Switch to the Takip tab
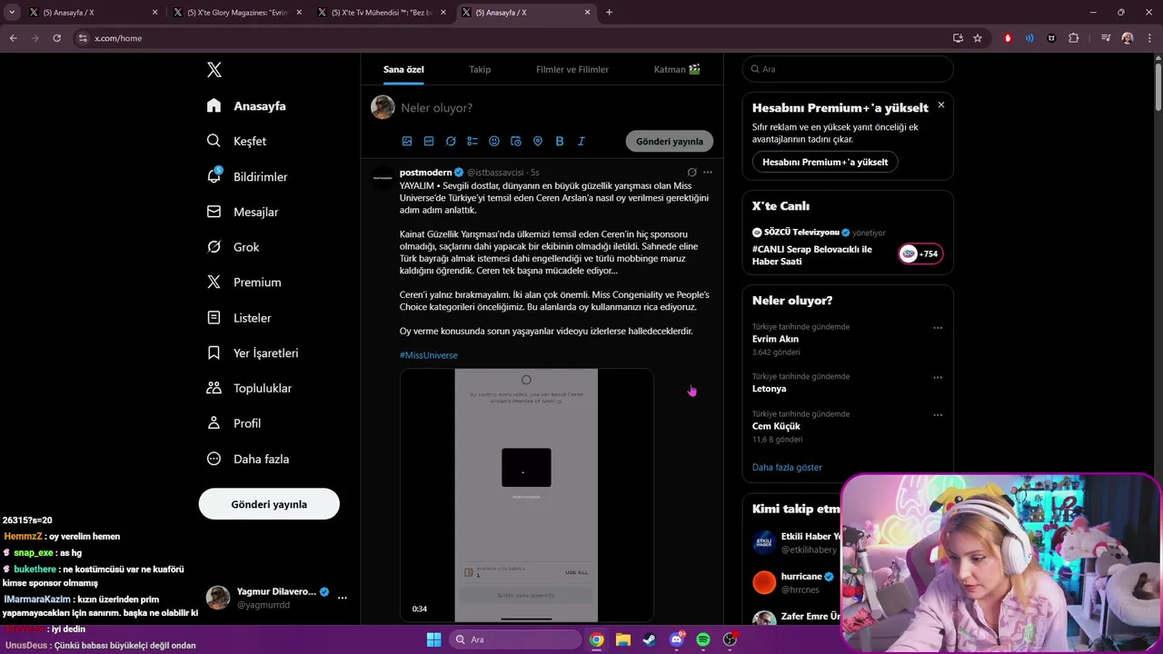The width and height of the screenshot is (1163, 654). (x=480, y=69)
